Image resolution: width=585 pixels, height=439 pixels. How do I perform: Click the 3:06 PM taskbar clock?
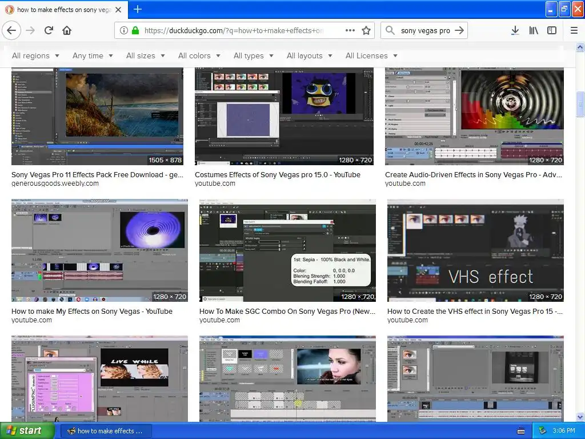point(564,430)
